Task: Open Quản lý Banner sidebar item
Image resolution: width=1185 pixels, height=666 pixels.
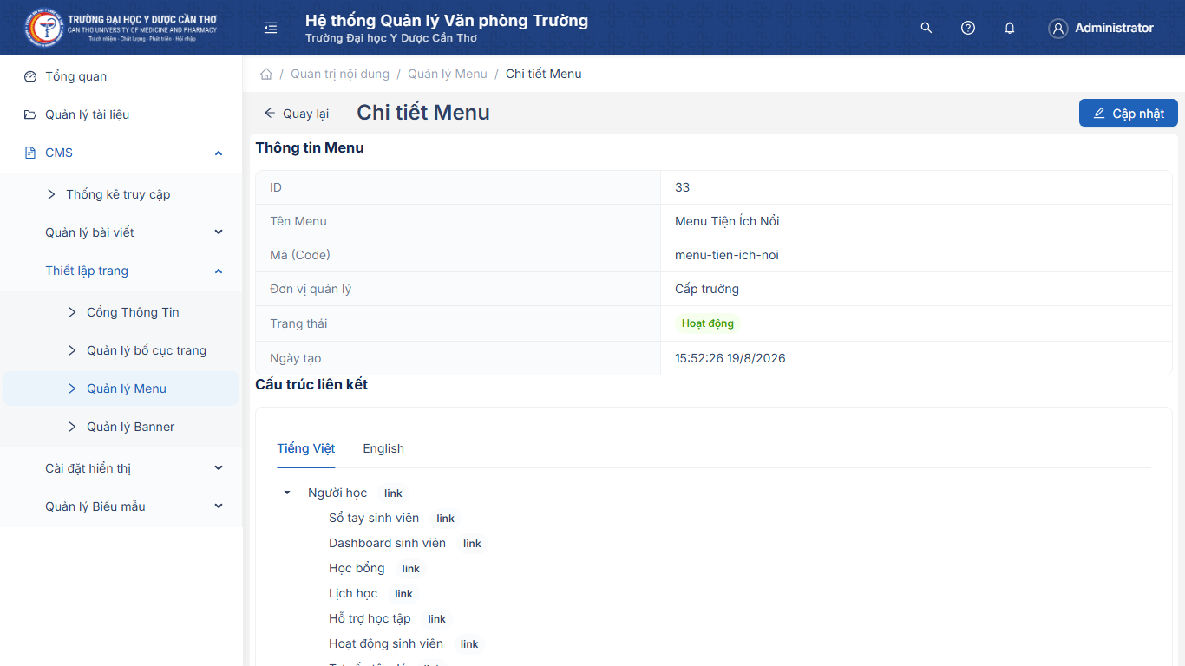Action: click(121, 427)
